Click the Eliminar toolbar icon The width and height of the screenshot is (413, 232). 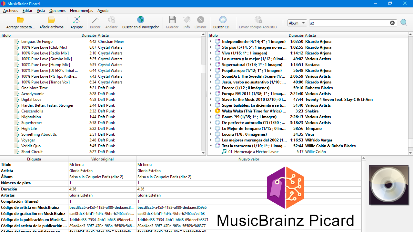point(200,20)
